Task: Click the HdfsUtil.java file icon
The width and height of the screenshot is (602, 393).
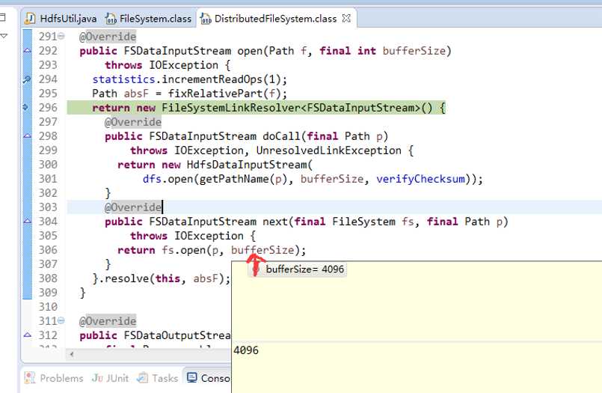Action: click(31, 19)
